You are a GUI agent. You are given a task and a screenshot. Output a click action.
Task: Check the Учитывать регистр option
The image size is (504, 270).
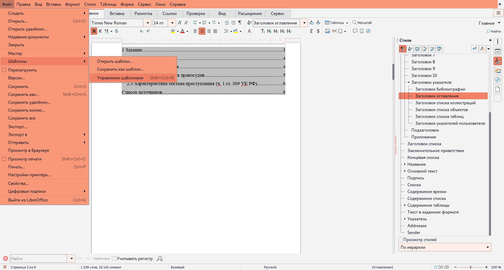(114, 258)
